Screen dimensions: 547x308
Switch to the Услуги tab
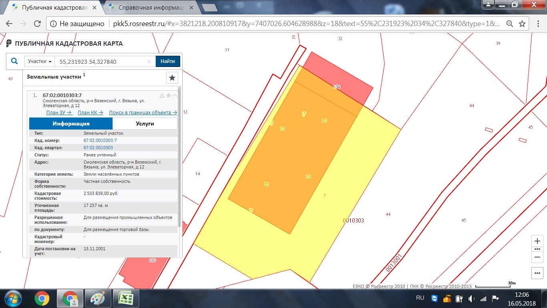[x=145, y=124]
